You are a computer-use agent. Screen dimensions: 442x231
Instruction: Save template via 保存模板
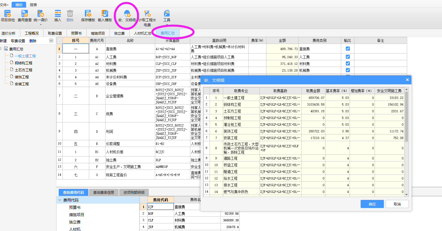click(x=88, y=16)
